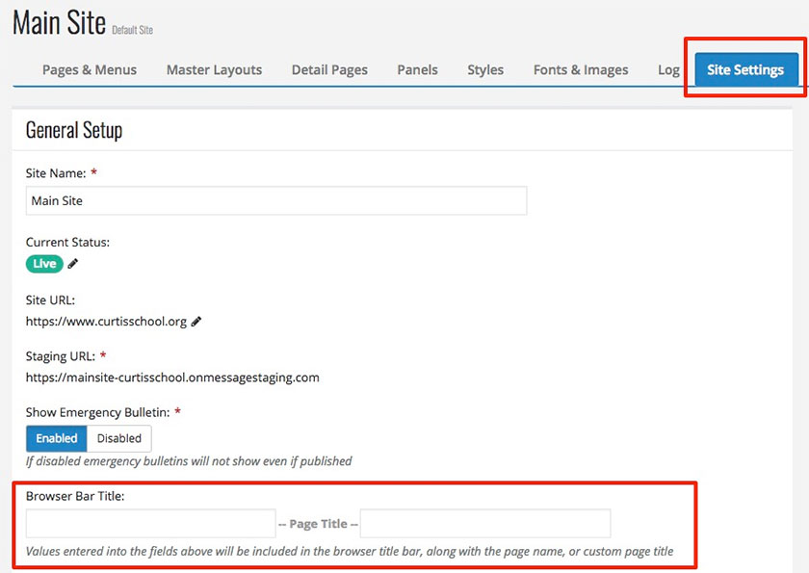Click the General Setup section header
The image size is (809, 573).
(x=74, y=130)
